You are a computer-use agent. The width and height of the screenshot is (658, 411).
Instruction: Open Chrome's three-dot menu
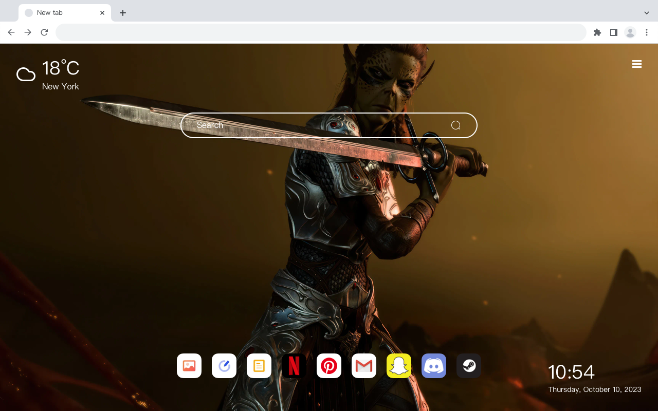(647, 32)
